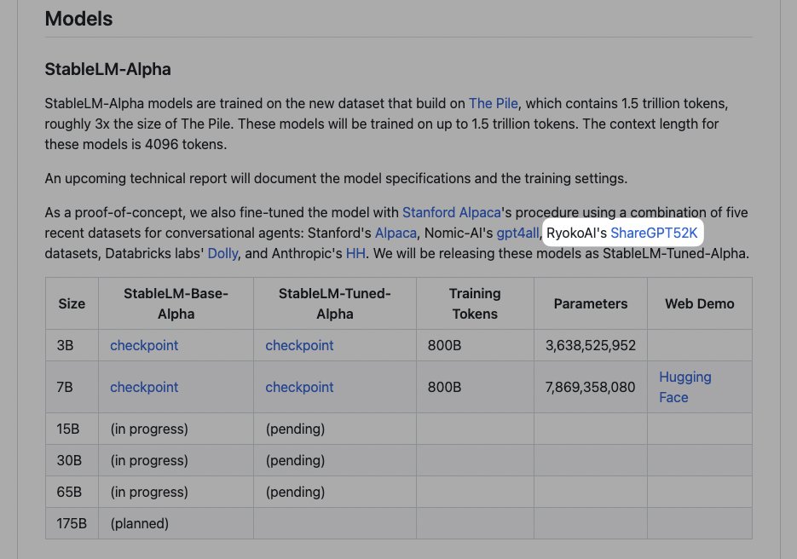Open 3B StableLM-Tuned-Alpha checkpoint
Viewport: 797px width, 559px height.
tap(299, 346)
